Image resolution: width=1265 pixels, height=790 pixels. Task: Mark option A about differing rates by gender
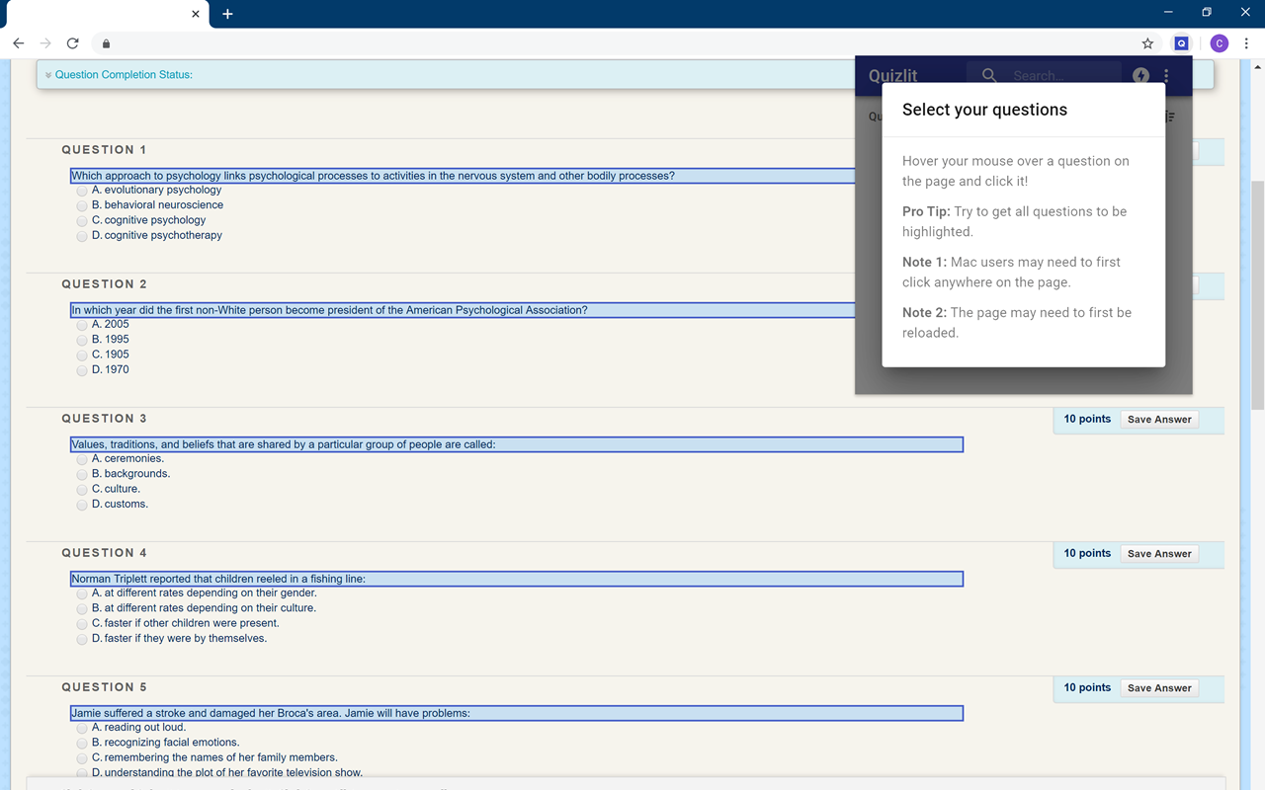[x=82, y=593]
